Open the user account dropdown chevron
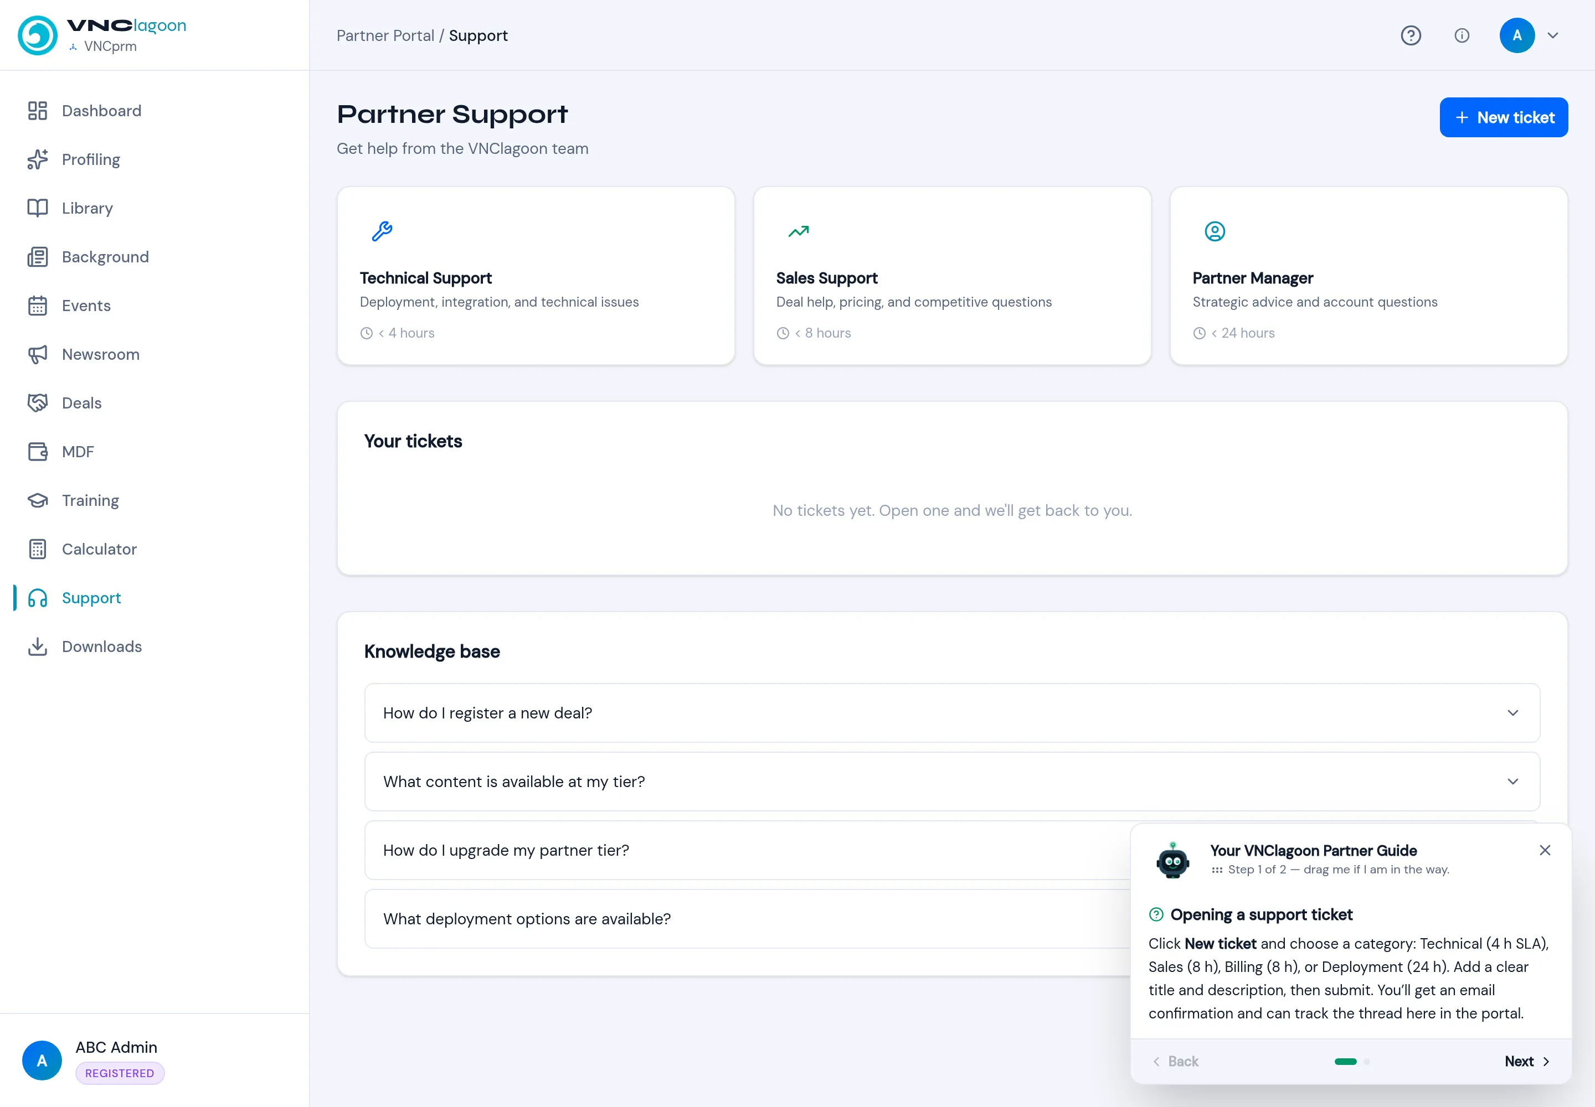 1553,35
